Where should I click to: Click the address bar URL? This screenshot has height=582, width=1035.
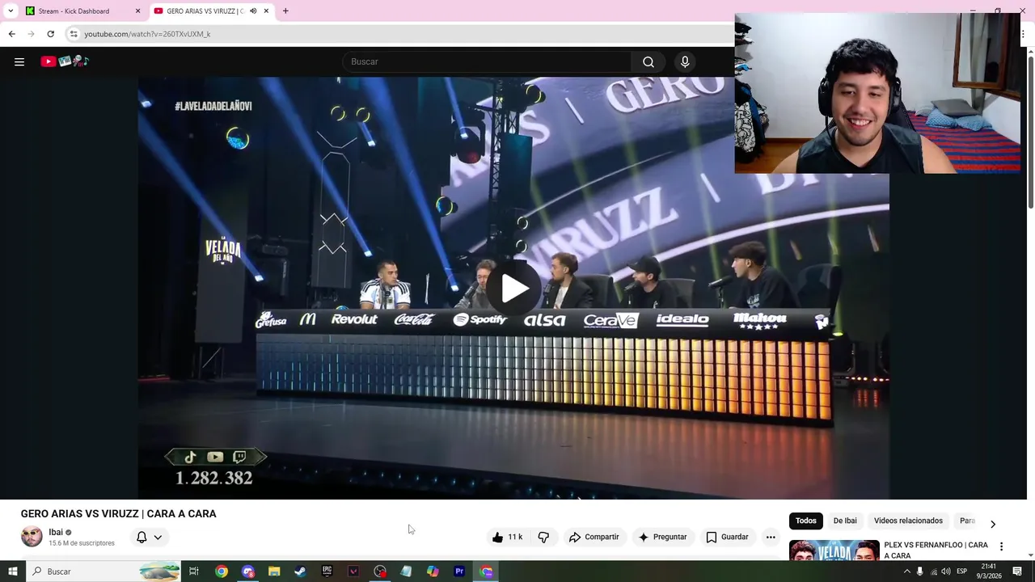pyautogui.click(x=147, y=34)
